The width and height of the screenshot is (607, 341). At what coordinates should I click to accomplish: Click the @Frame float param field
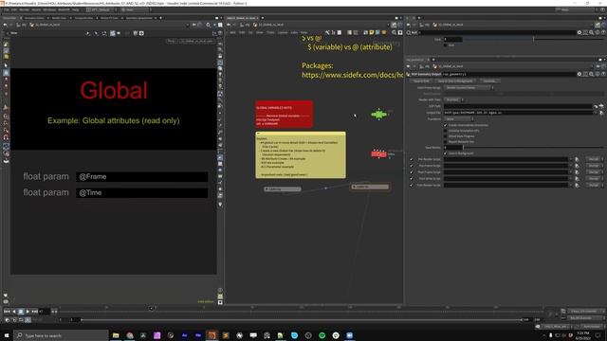click(x=141, y=177)
